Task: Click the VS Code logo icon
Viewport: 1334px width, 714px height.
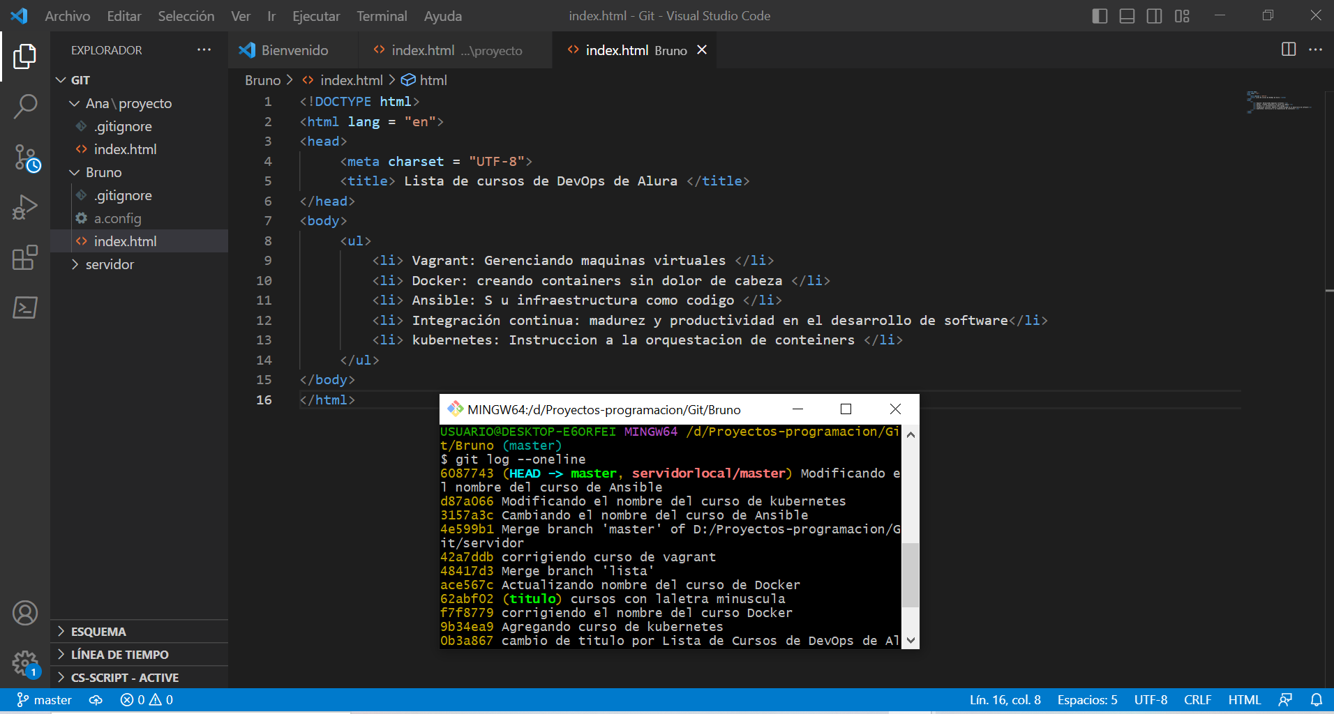Action: click(x=20, y=15)
